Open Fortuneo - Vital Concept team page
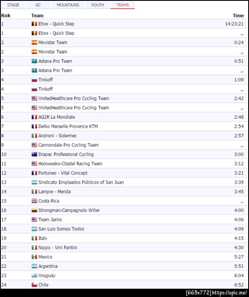249x297 pixels. [x=63, y=173]
